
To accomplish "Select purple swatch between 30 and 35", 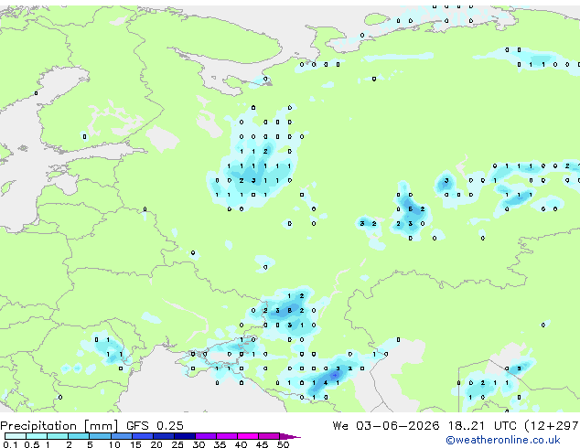I will tap(206, 436).
